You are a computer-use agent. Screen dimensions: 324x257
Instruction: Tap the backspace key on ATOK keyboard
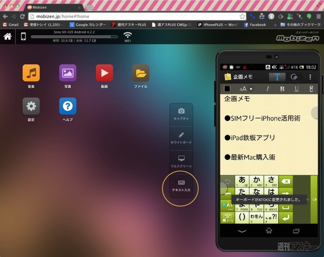tap(286, 181)
